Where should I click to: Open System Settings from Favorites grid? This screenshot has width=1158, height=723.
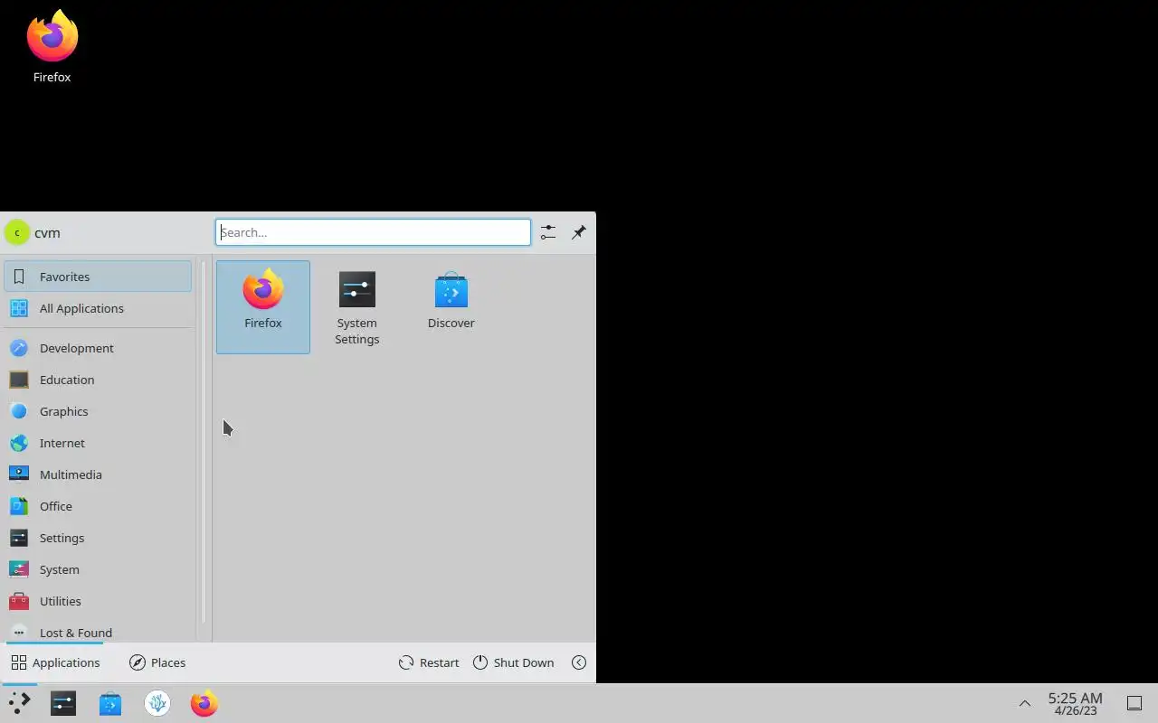pos(357,307)
